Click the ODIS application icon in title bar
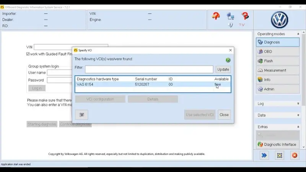The image size is (306, 172). pos(2,7)
